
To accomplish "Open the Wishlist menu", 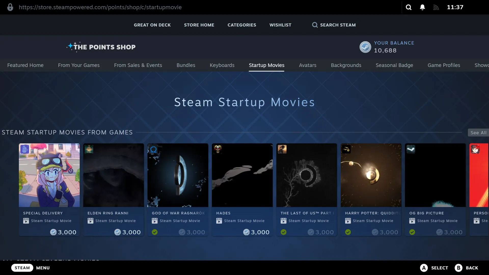I will pyautogui.click(x=280, y=25).
